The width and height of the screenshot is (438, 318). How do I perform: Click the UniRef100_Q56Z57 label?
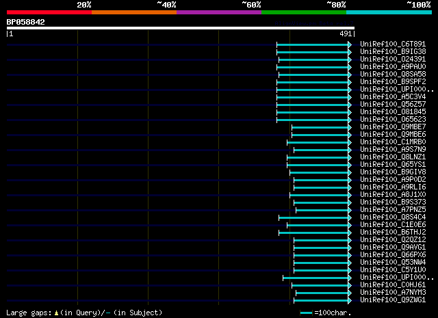(393, 105)
